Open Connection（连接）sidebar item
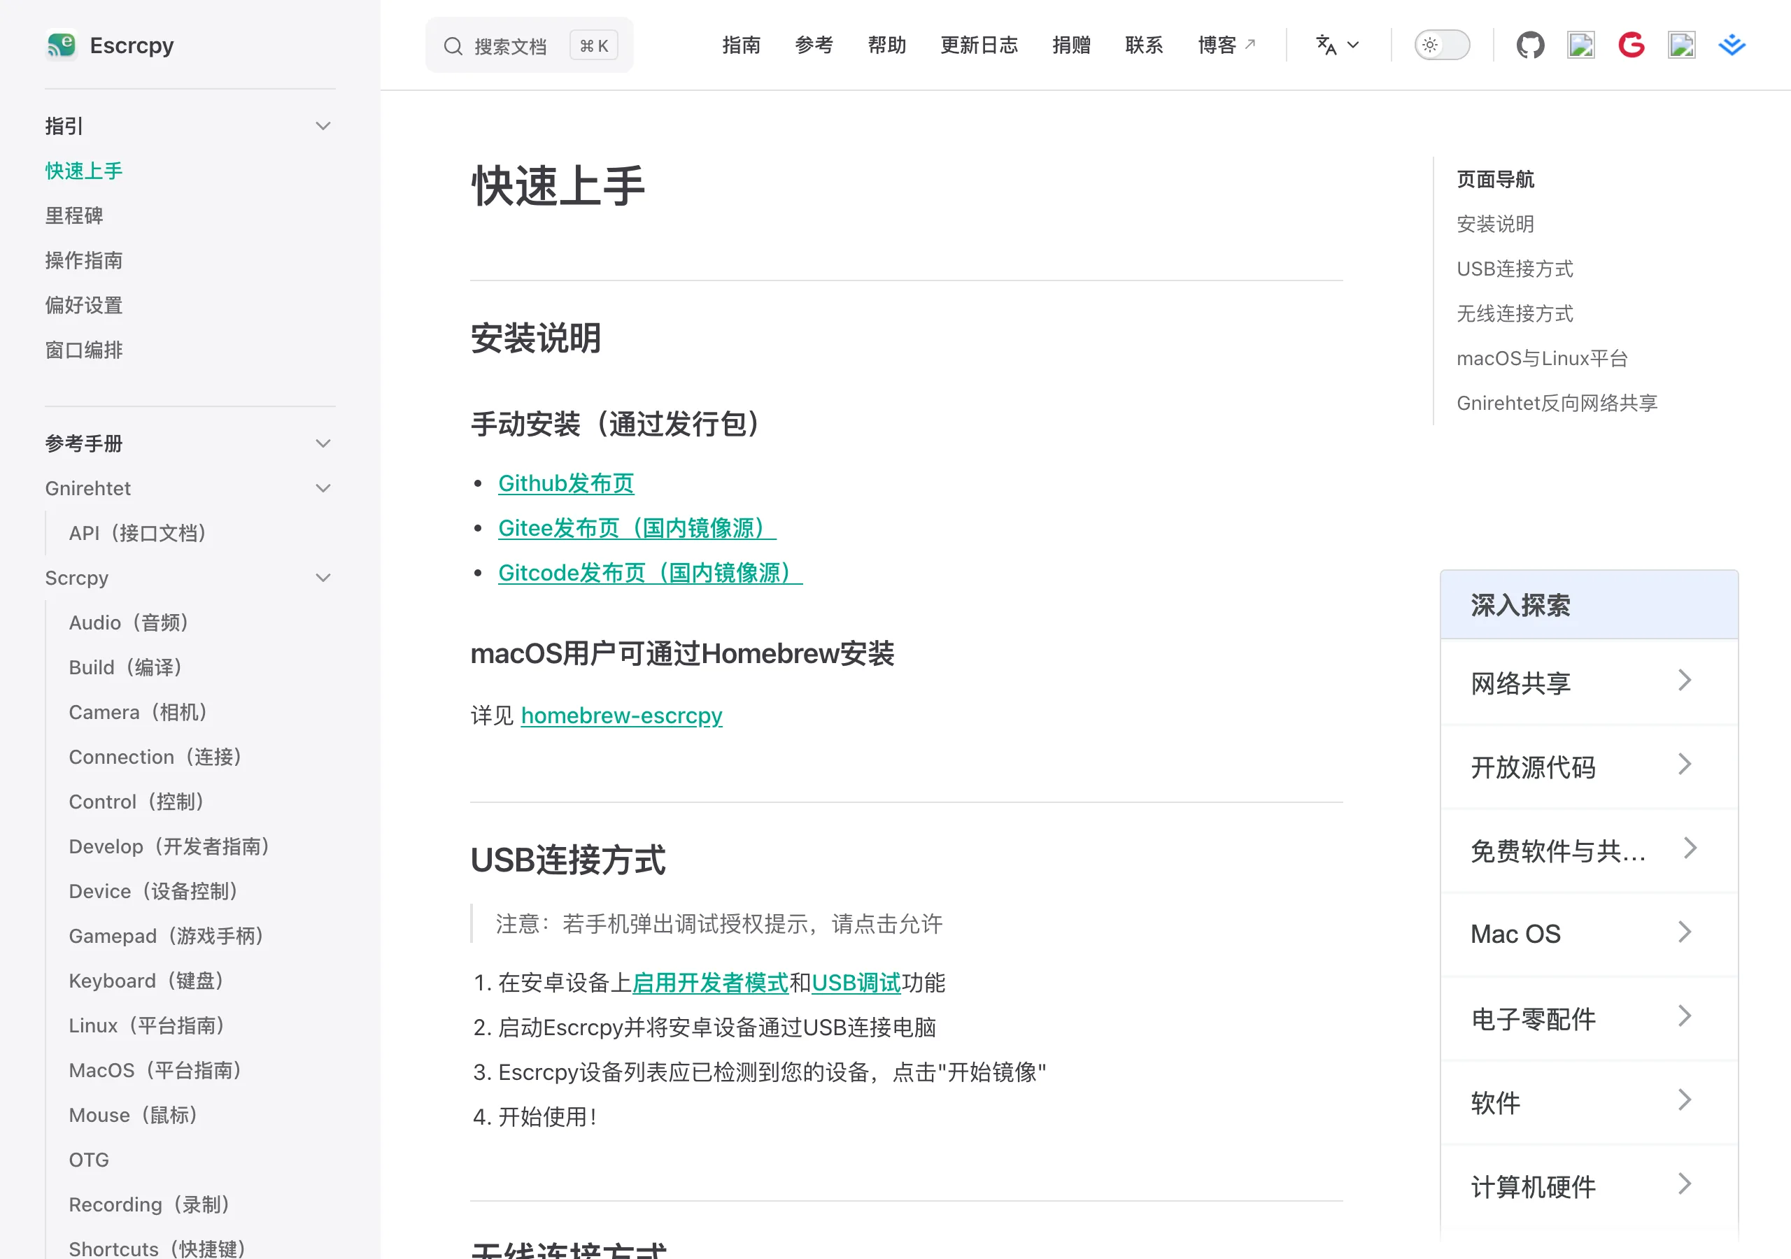 tap(156, 757)
